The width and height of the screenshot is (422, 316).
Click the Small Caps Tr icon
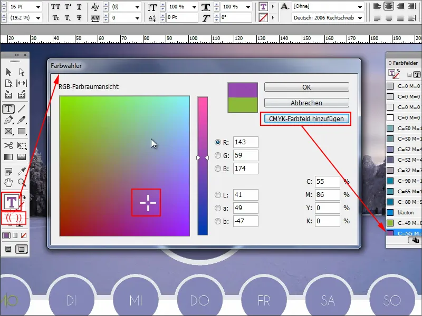click(x=56, y=18)
